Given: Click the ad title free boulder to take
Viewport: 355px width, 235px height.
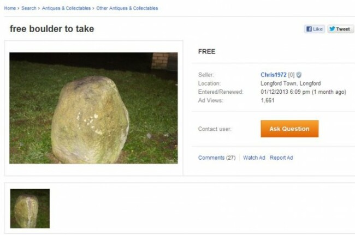Looking at the screenshot, I should pos(52,29).
